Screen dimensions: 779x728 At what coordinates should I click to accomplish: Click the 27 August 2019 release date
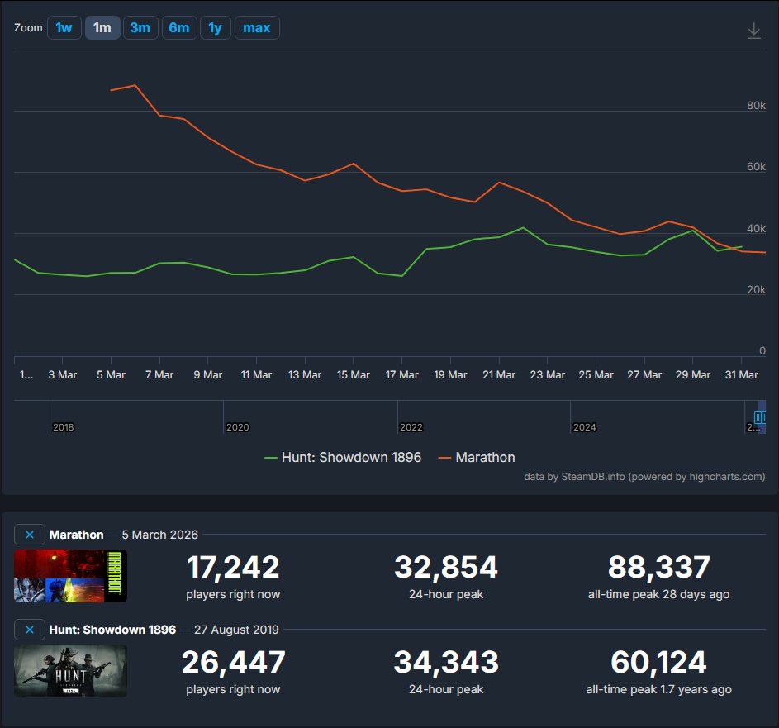[x=236, y=630]
